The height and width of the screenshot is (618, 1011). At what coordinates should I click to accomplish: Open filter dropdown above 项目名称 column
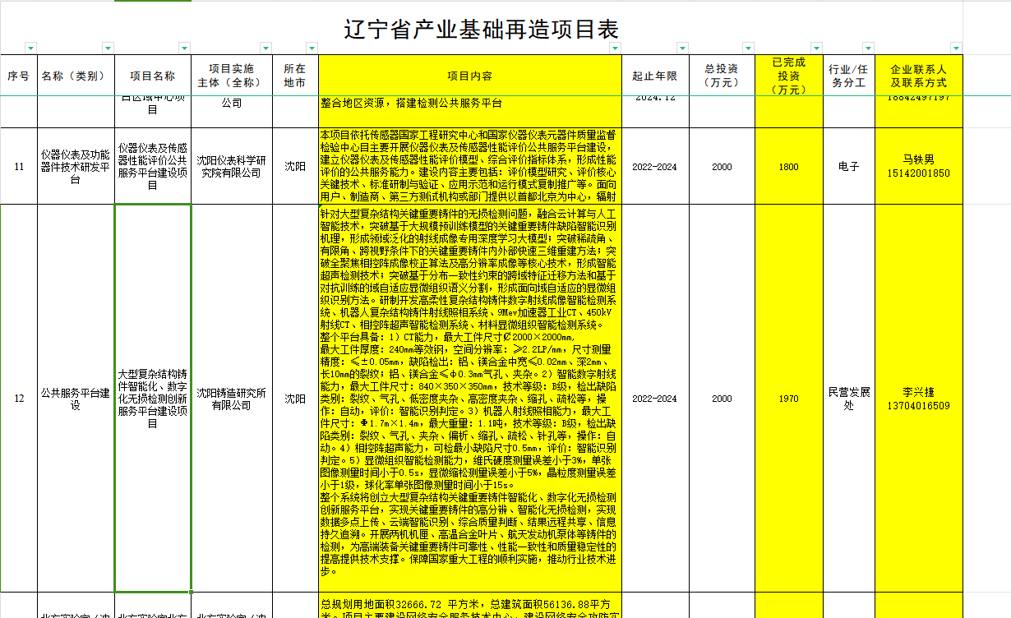pos(185,48)
